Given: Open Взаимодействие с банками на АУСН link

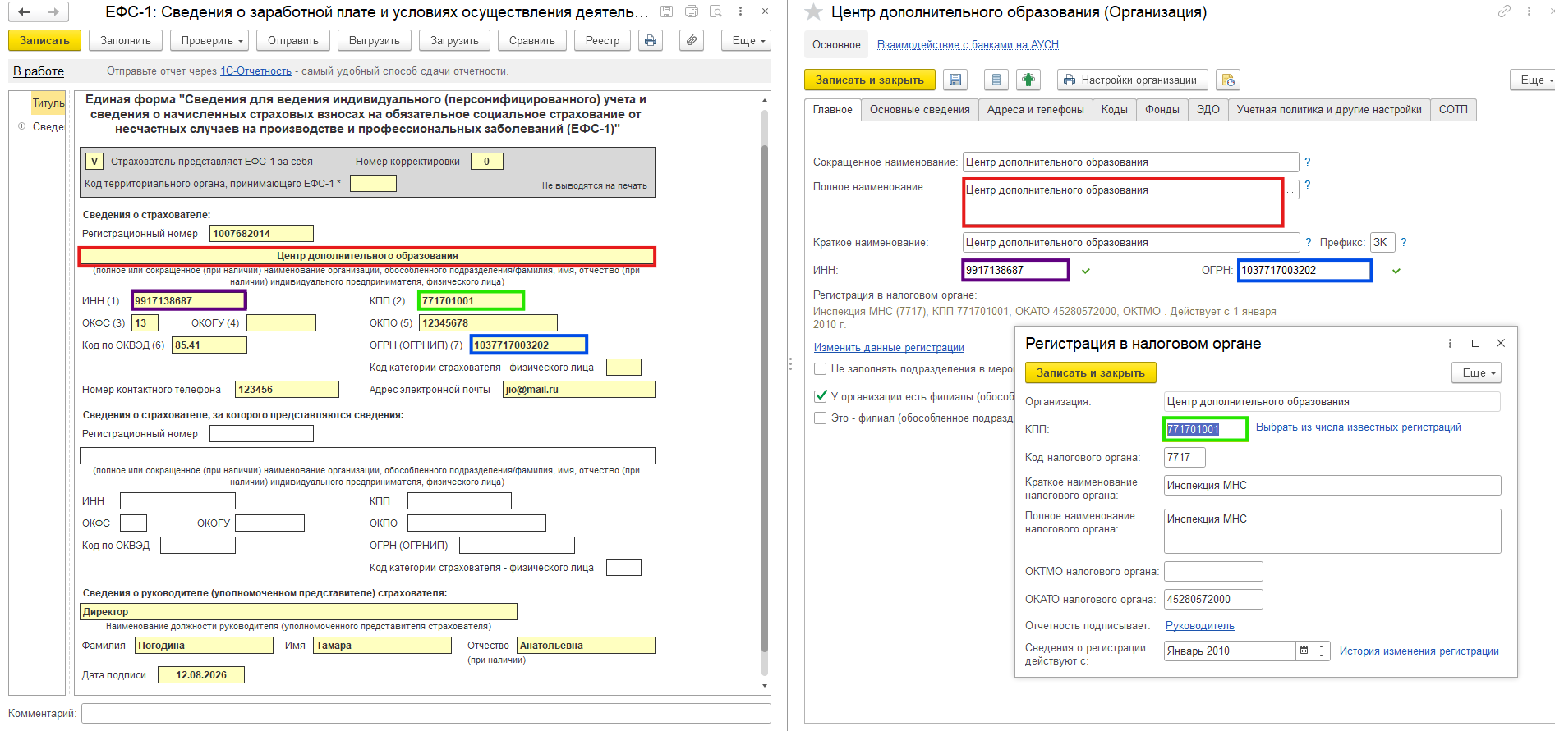Looking at the screenshot, I should [x=968, y=44].
